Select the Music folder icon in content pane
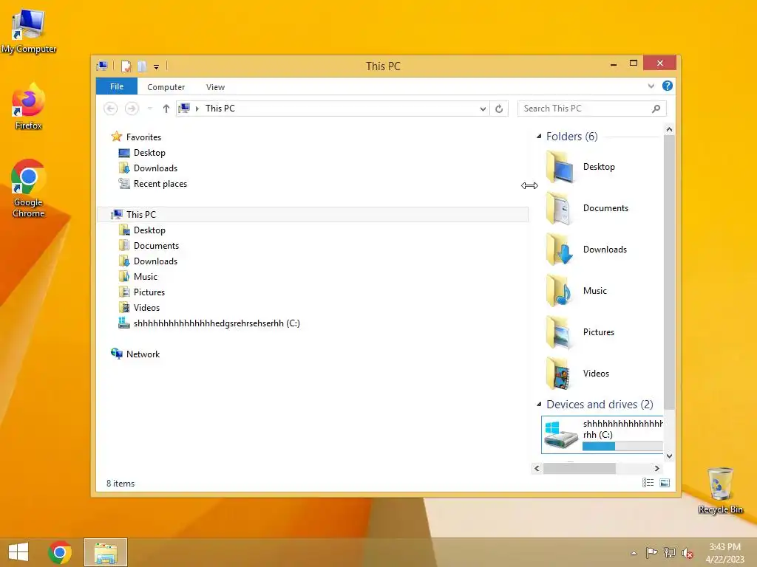 point(560,291)
